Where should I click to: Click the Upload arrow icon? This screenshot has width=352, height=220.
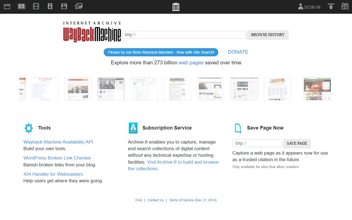coord(331,6)
